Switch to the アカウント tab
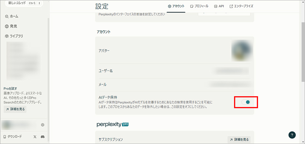This screenshot has height=144, width=305. (x=176, y=6)
